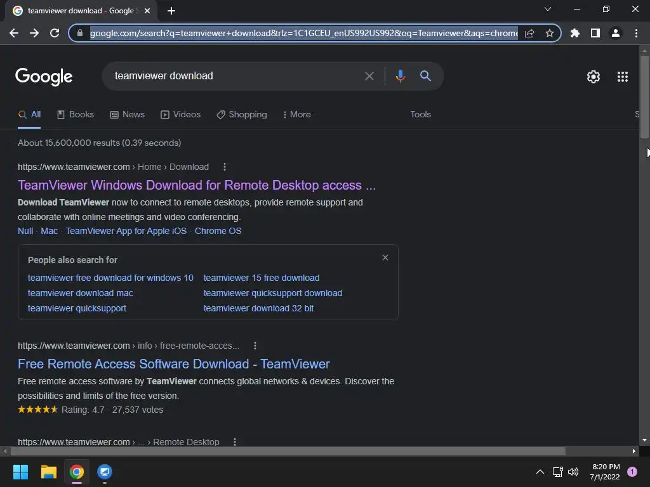650x487 pixels.
Task: Go forward to the next page
Action: [x=34, y=33]
